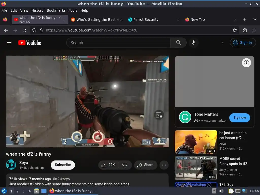Open update notifier tray icon

(x=244, y=191)
